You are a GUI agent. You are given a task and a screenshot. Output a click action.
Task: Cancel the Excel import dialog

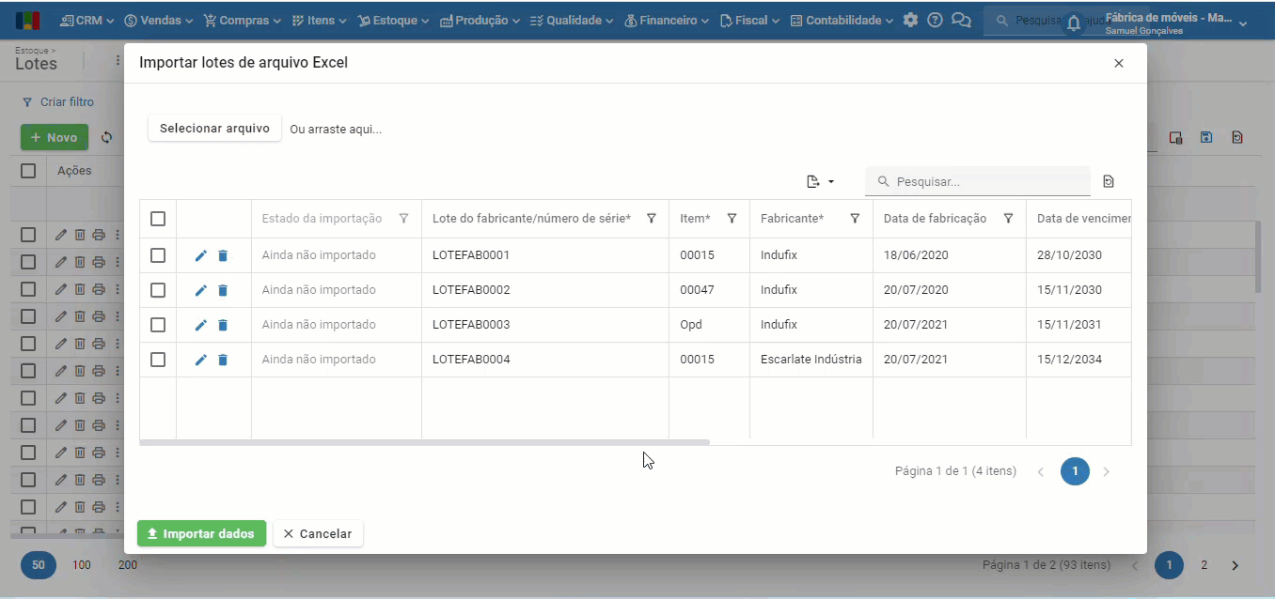318,533
